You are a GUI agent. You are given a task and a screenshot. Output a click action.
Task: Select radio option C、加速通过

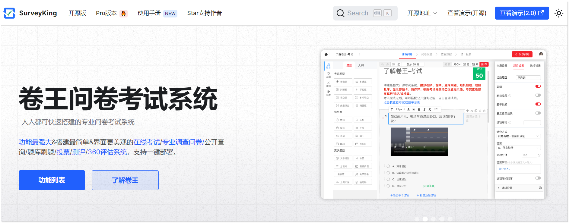click(388, 180)
